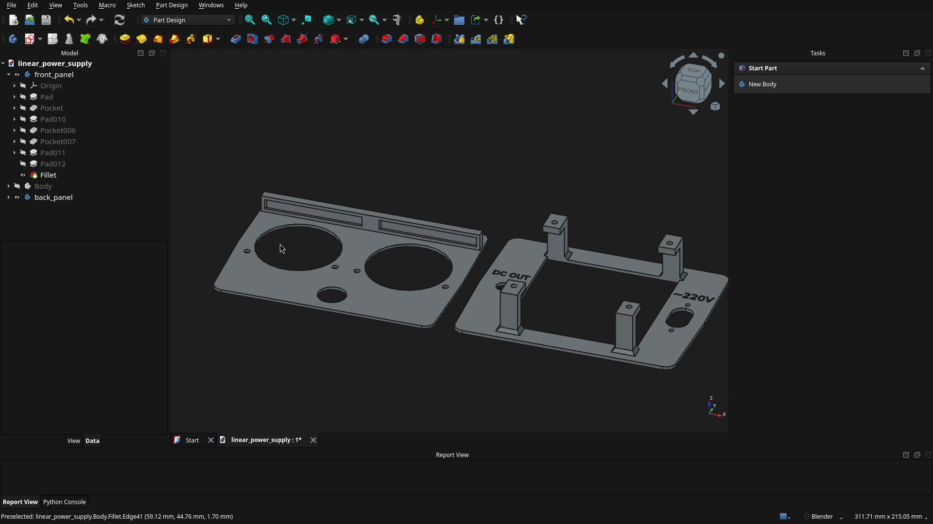Toggle visibility of Pocket006
This screenshot has width=933, height=524.
(23, 131)
